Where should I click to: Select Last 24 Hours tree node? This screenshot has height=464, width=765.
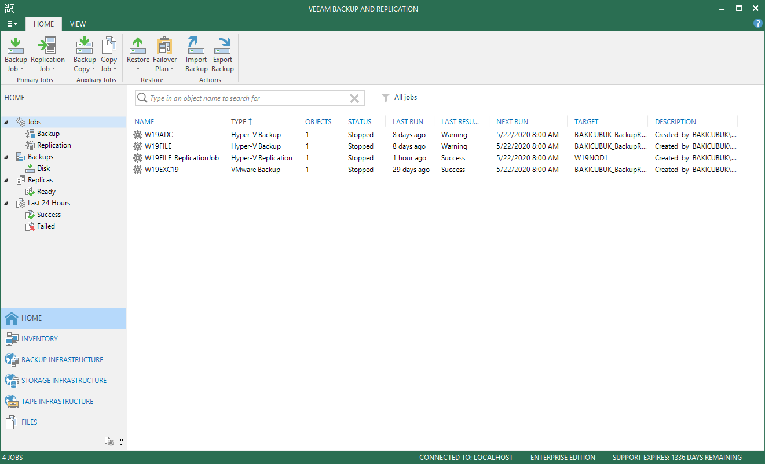click(x=49, y=203)
